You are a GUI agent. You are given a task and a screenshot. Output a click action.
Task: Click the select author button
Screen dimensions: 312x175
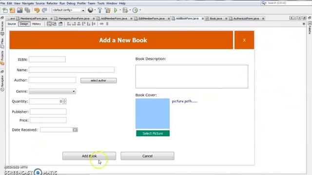point(98,81)
